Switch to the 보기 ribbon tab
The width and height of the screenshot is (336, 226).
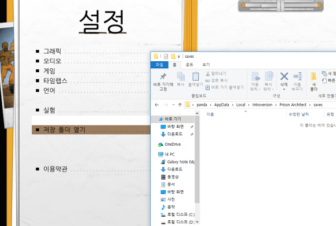[206, 65]
